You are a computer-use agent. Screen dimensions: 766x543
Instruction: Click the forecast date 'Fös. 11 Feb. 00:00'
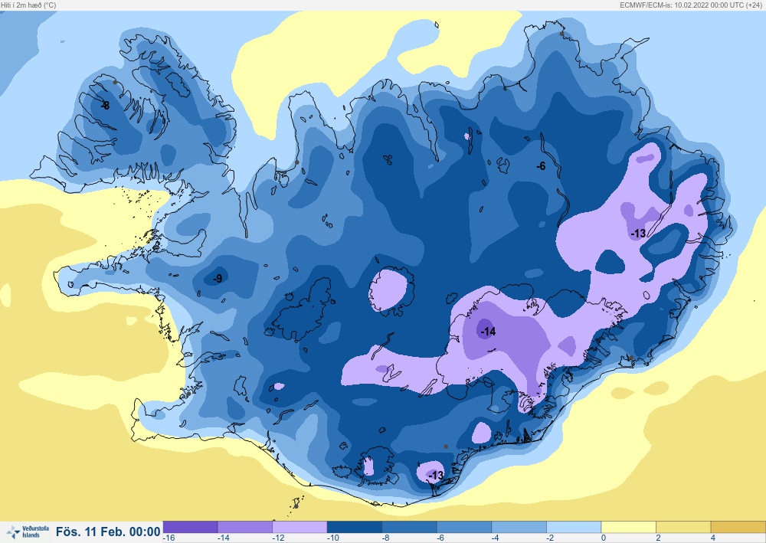click(x=108, y=532)
